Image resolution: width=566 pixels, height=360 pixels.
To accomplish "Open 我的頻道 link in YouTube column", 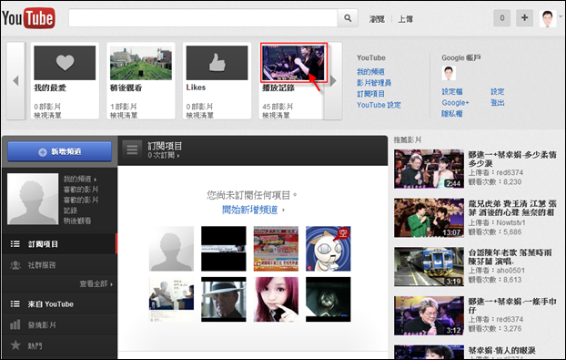I will [x=370, y=72].
